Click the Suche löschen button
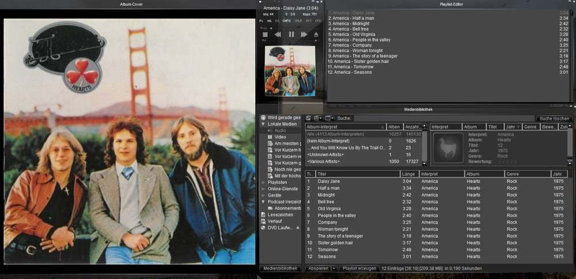The image size is (576, 279). 554,118
